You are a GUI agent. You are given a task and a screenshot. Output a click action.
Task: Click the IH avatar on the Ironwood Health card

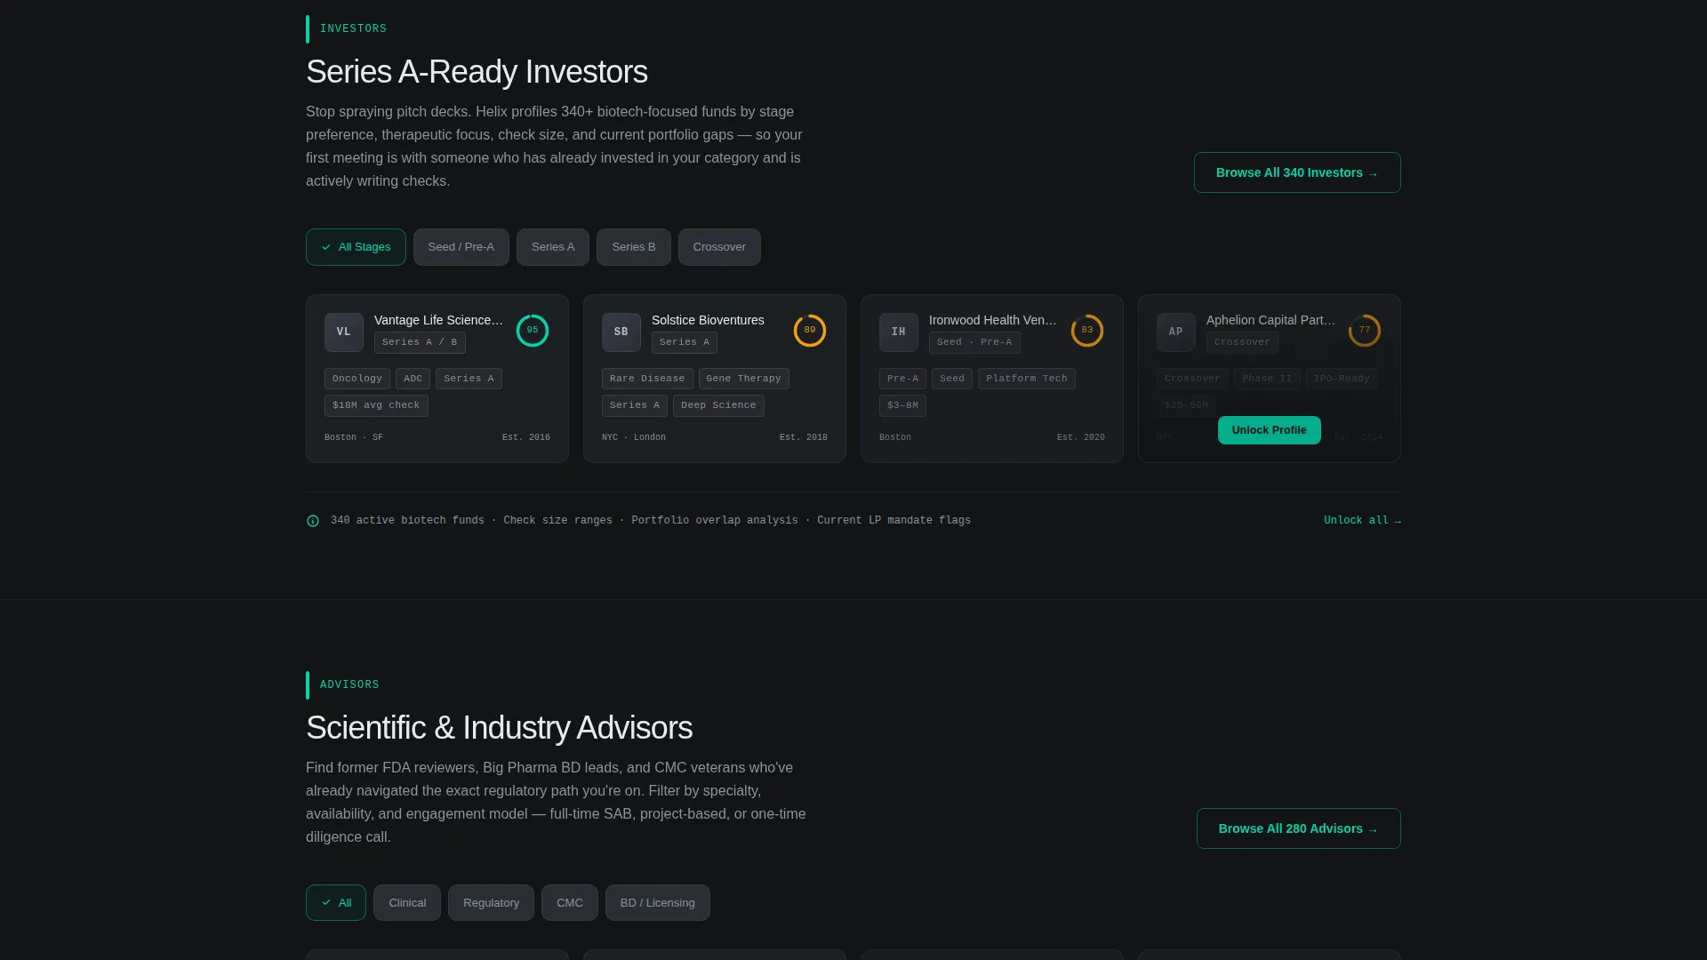pyautogui.click(x=898, y=332)
